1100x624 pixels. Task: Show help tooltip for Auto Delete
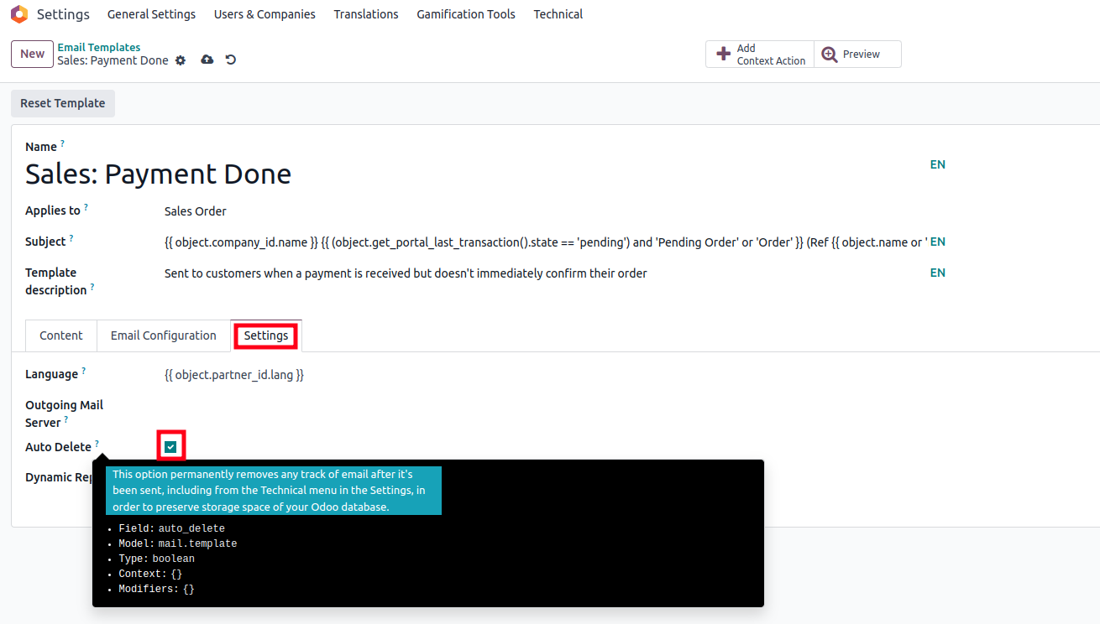(97, 444)
